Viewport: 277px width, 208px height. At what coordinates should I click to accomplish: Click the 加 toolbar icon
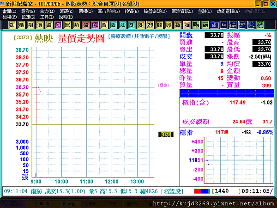click(x=12, y=25)
